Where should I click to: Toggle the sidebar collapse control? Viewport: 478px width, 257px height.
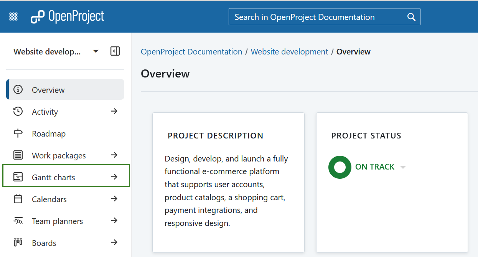115,51
